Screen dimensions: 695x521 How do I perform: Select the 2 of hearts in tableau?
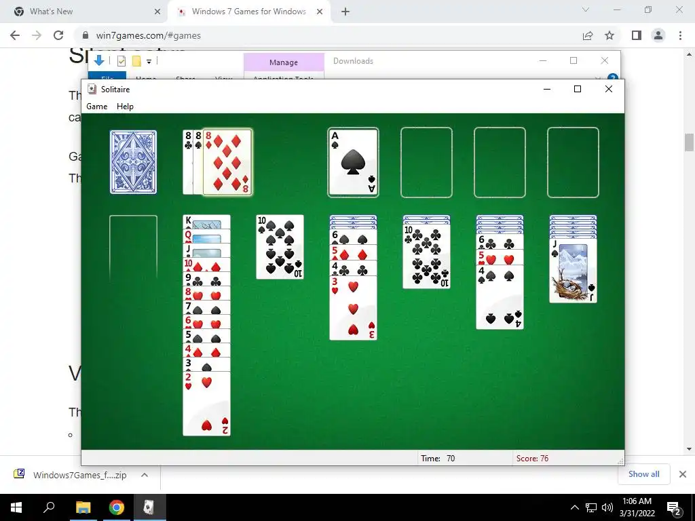(206, 404)
